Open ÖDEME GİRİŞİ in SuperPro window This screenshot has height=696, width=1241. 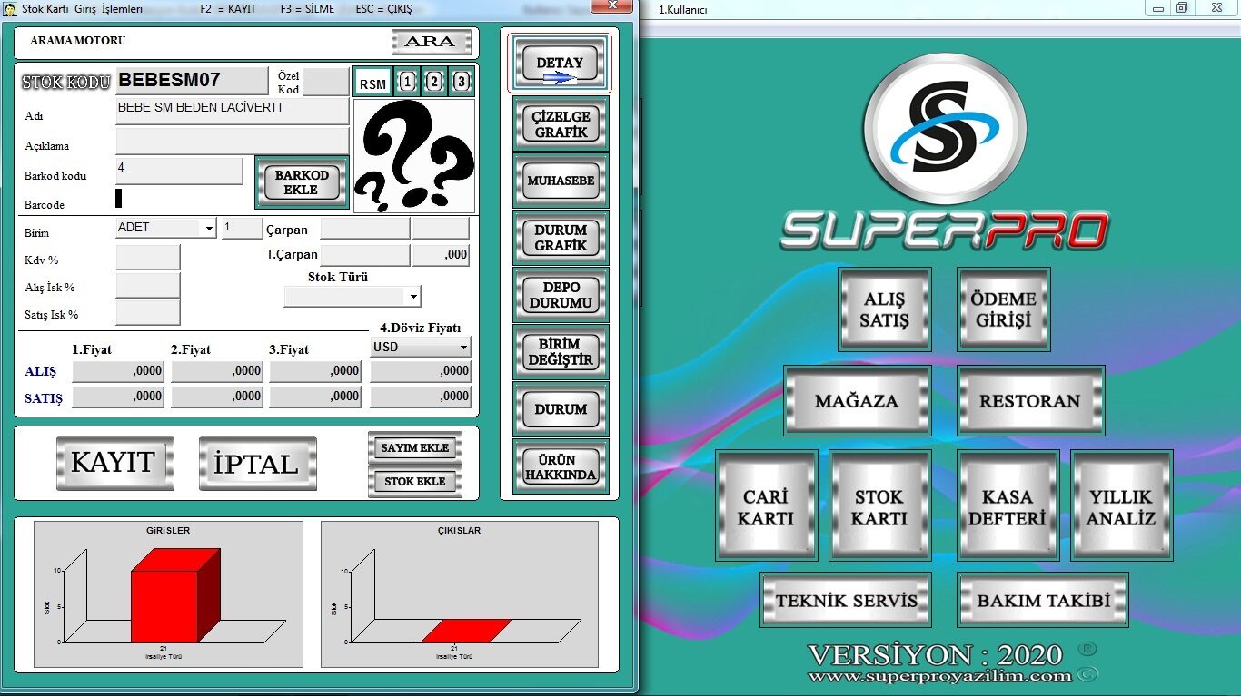pos(1004,309)
